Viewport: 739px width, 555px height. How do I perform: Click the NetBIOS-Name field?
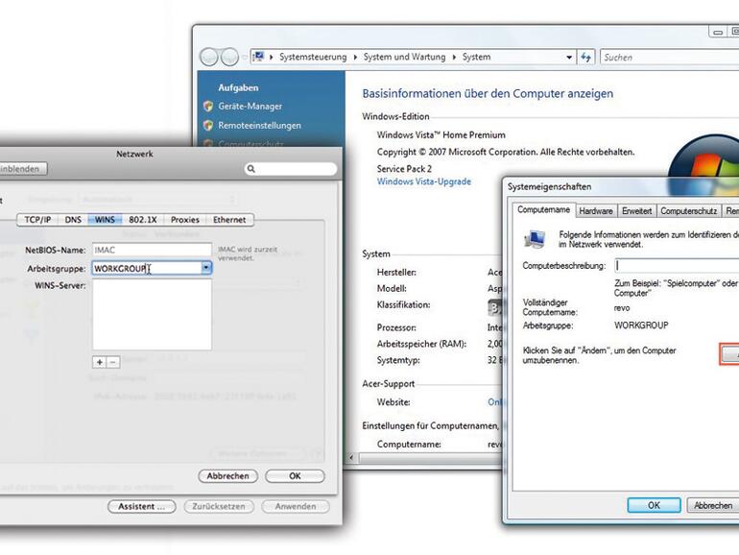pos(152,250)
